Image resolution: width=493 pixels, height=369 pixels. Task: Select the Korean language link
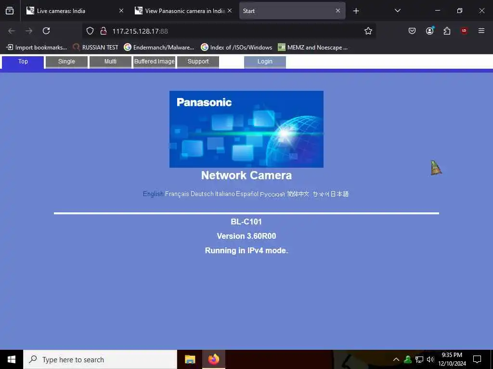(x=321, y=194)
